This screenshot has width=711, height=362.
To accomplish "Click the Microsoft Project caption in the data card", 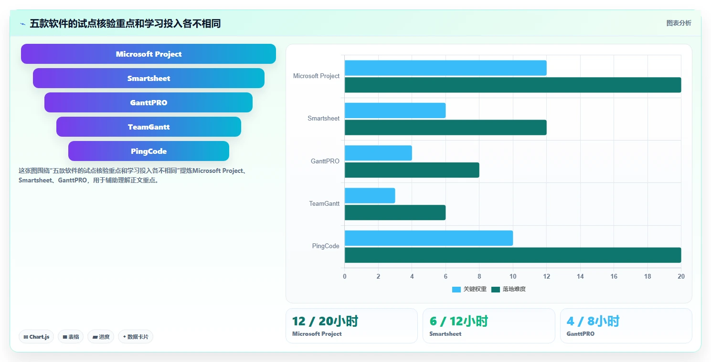I will 317,334.
